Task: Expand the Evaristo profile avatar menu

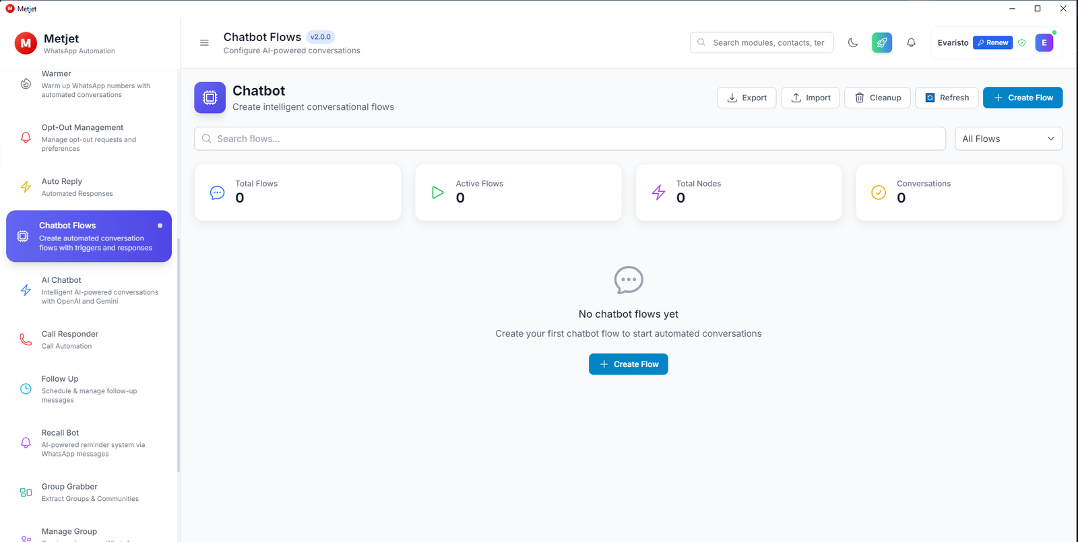Action: coord(1044,42)
